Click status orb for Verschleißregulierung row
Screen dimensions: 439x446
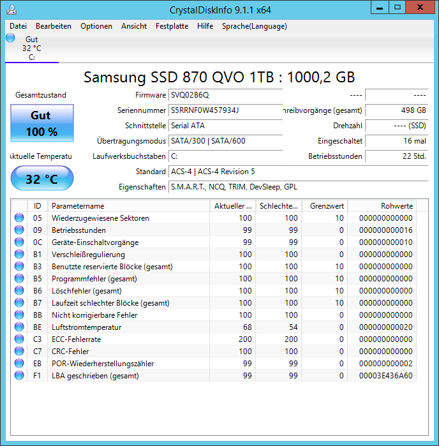19,255
